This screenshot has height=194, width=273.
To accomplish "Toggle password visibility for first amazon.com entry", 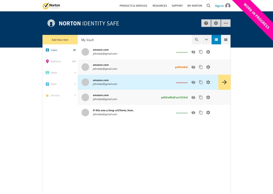I will click(x=193, y=52).
